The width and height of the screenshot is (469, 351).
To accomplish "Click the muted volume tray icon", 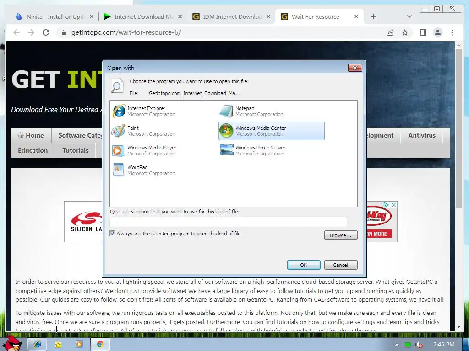I will [x=419, y=345].
